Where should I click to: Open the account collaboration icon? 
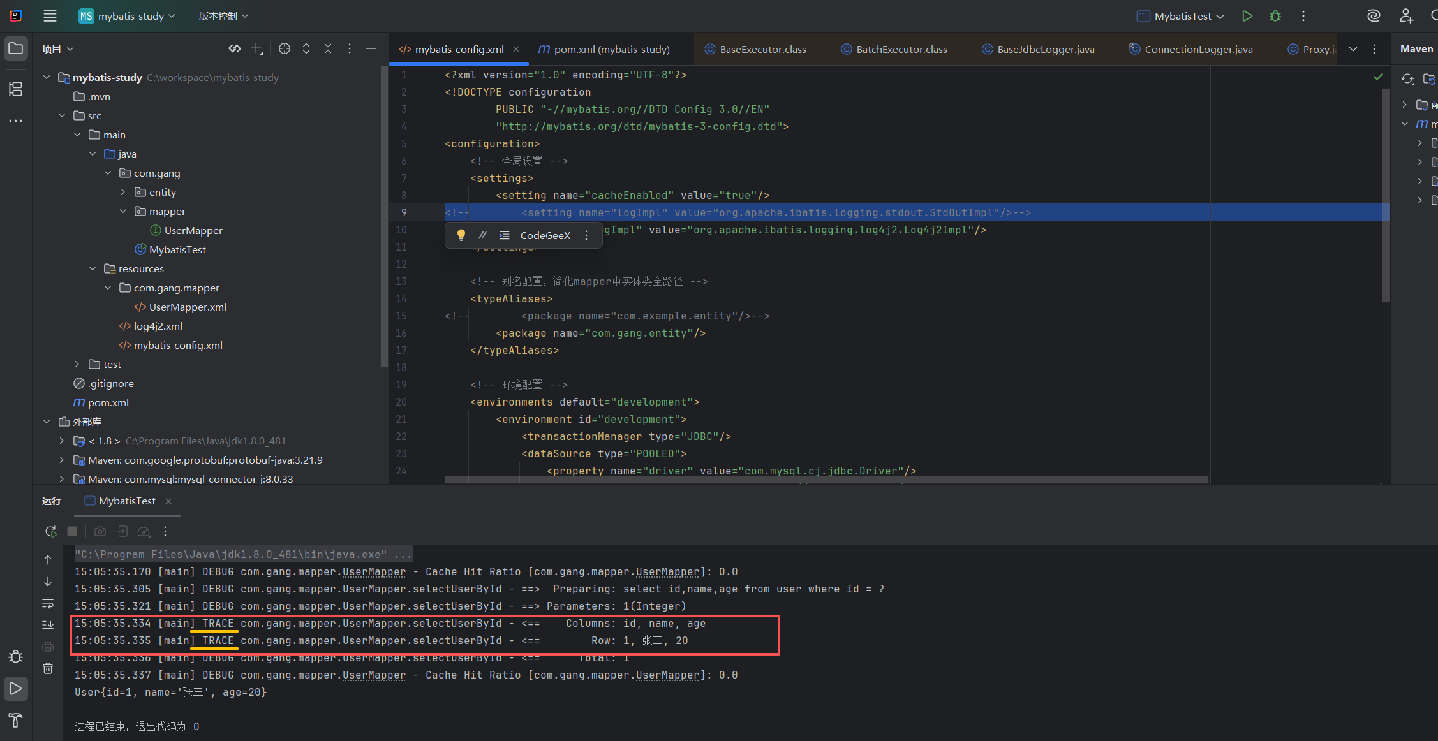(1406, 16)
